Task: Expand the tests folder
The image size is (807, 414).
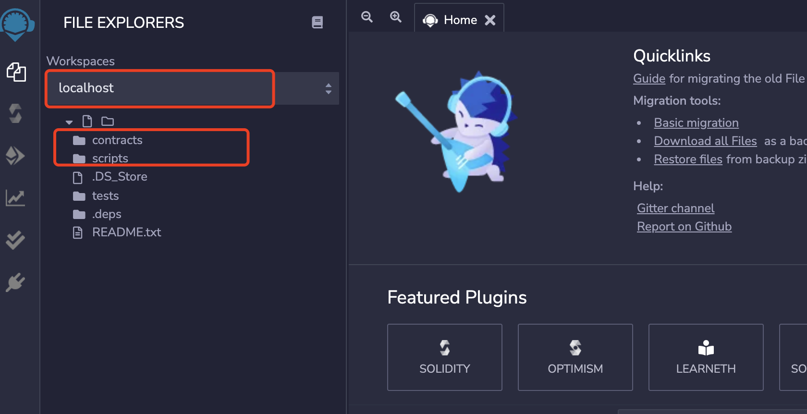Action: coord(105,196)
